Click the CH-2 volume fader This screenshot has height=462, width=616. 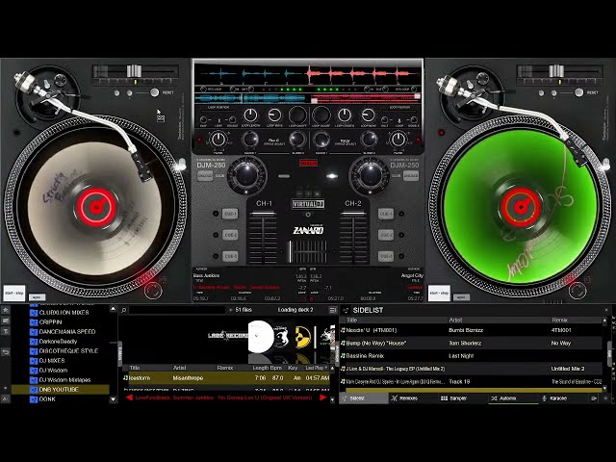coord(353,214)
